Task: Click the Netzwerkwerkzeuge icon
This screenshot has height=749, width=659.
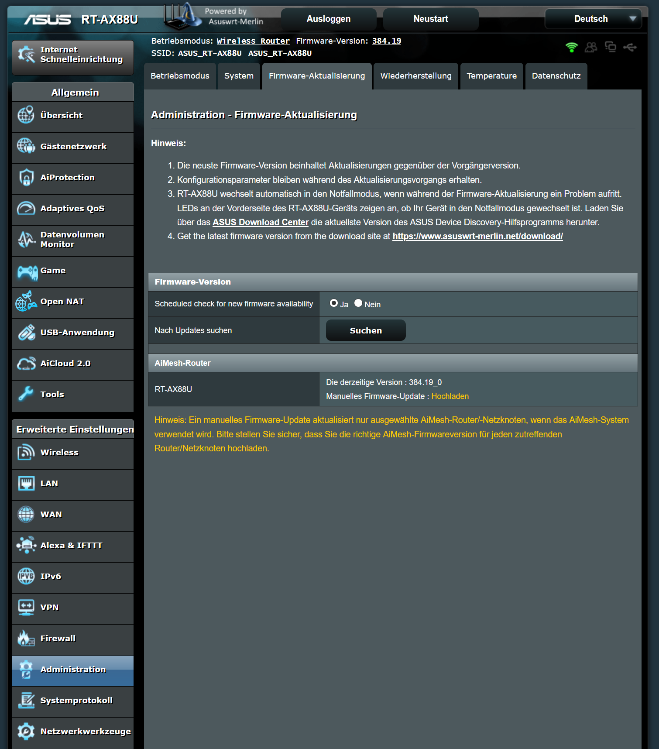Action: click(x=26, y=731)
